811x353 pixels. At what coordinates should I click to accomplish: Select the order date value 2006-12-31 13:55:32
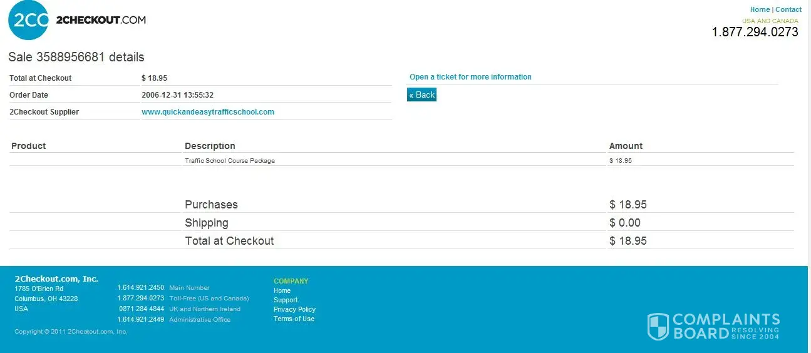178,95
